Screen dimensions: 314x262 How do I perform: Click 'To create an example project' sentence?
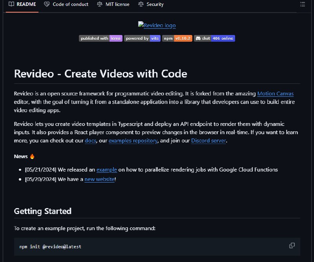(x=85, y=228)
